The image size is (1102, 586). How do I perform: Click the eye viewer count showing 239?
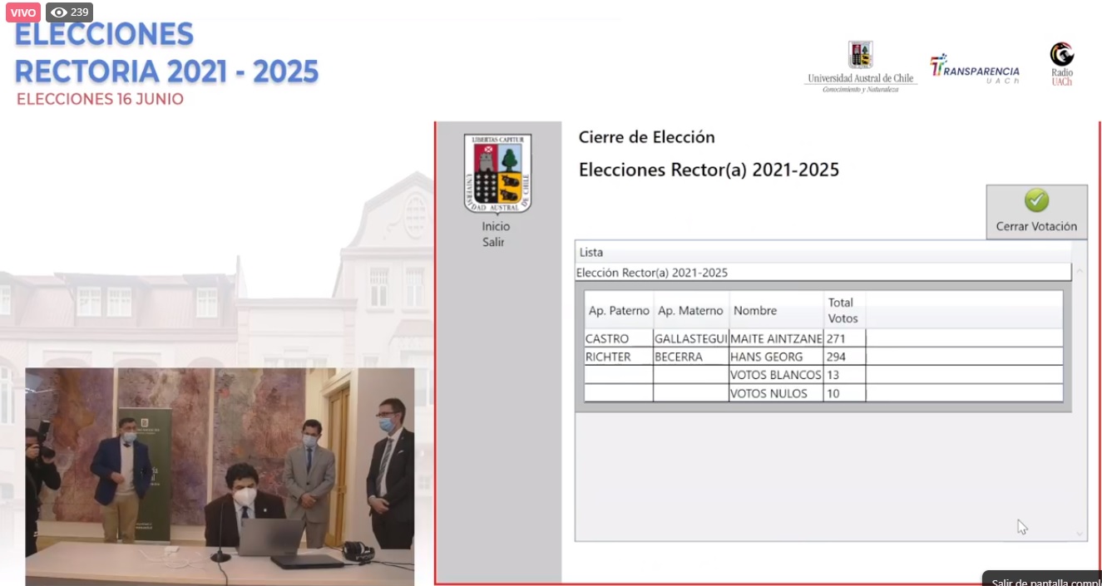click(70, 12)
